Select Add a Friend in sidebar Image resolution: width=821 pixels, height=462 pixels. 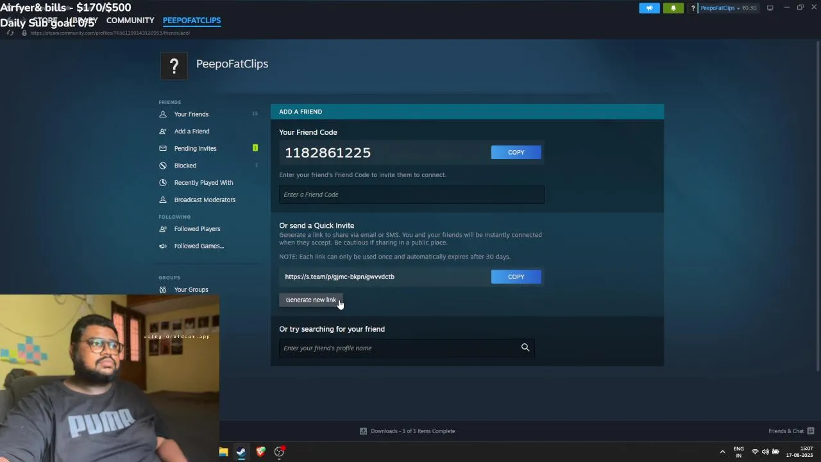click(x=192, y=132)
